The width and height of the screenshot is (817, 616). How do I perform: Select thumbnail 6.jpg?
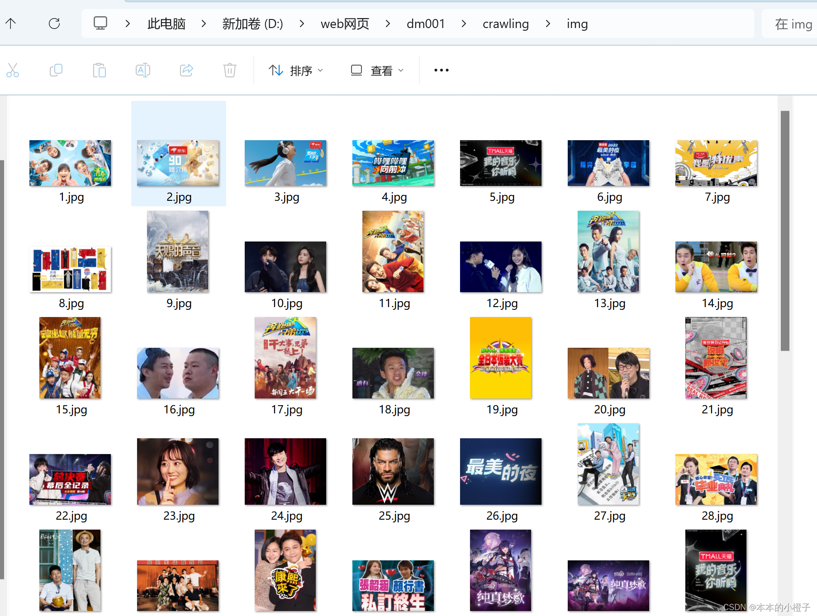608,163
